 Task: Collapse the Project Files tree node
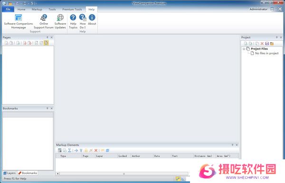point(244,49)
